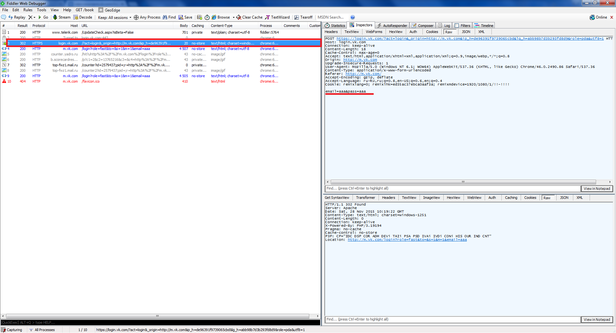Open the Composer tab
This screenshot has height=333, width=616.
[x=423, y=26]
